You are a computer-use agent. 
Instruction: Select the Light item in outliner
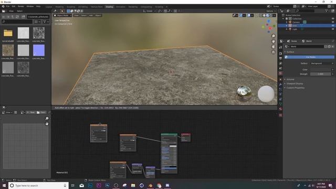click(x=295, y=29)
